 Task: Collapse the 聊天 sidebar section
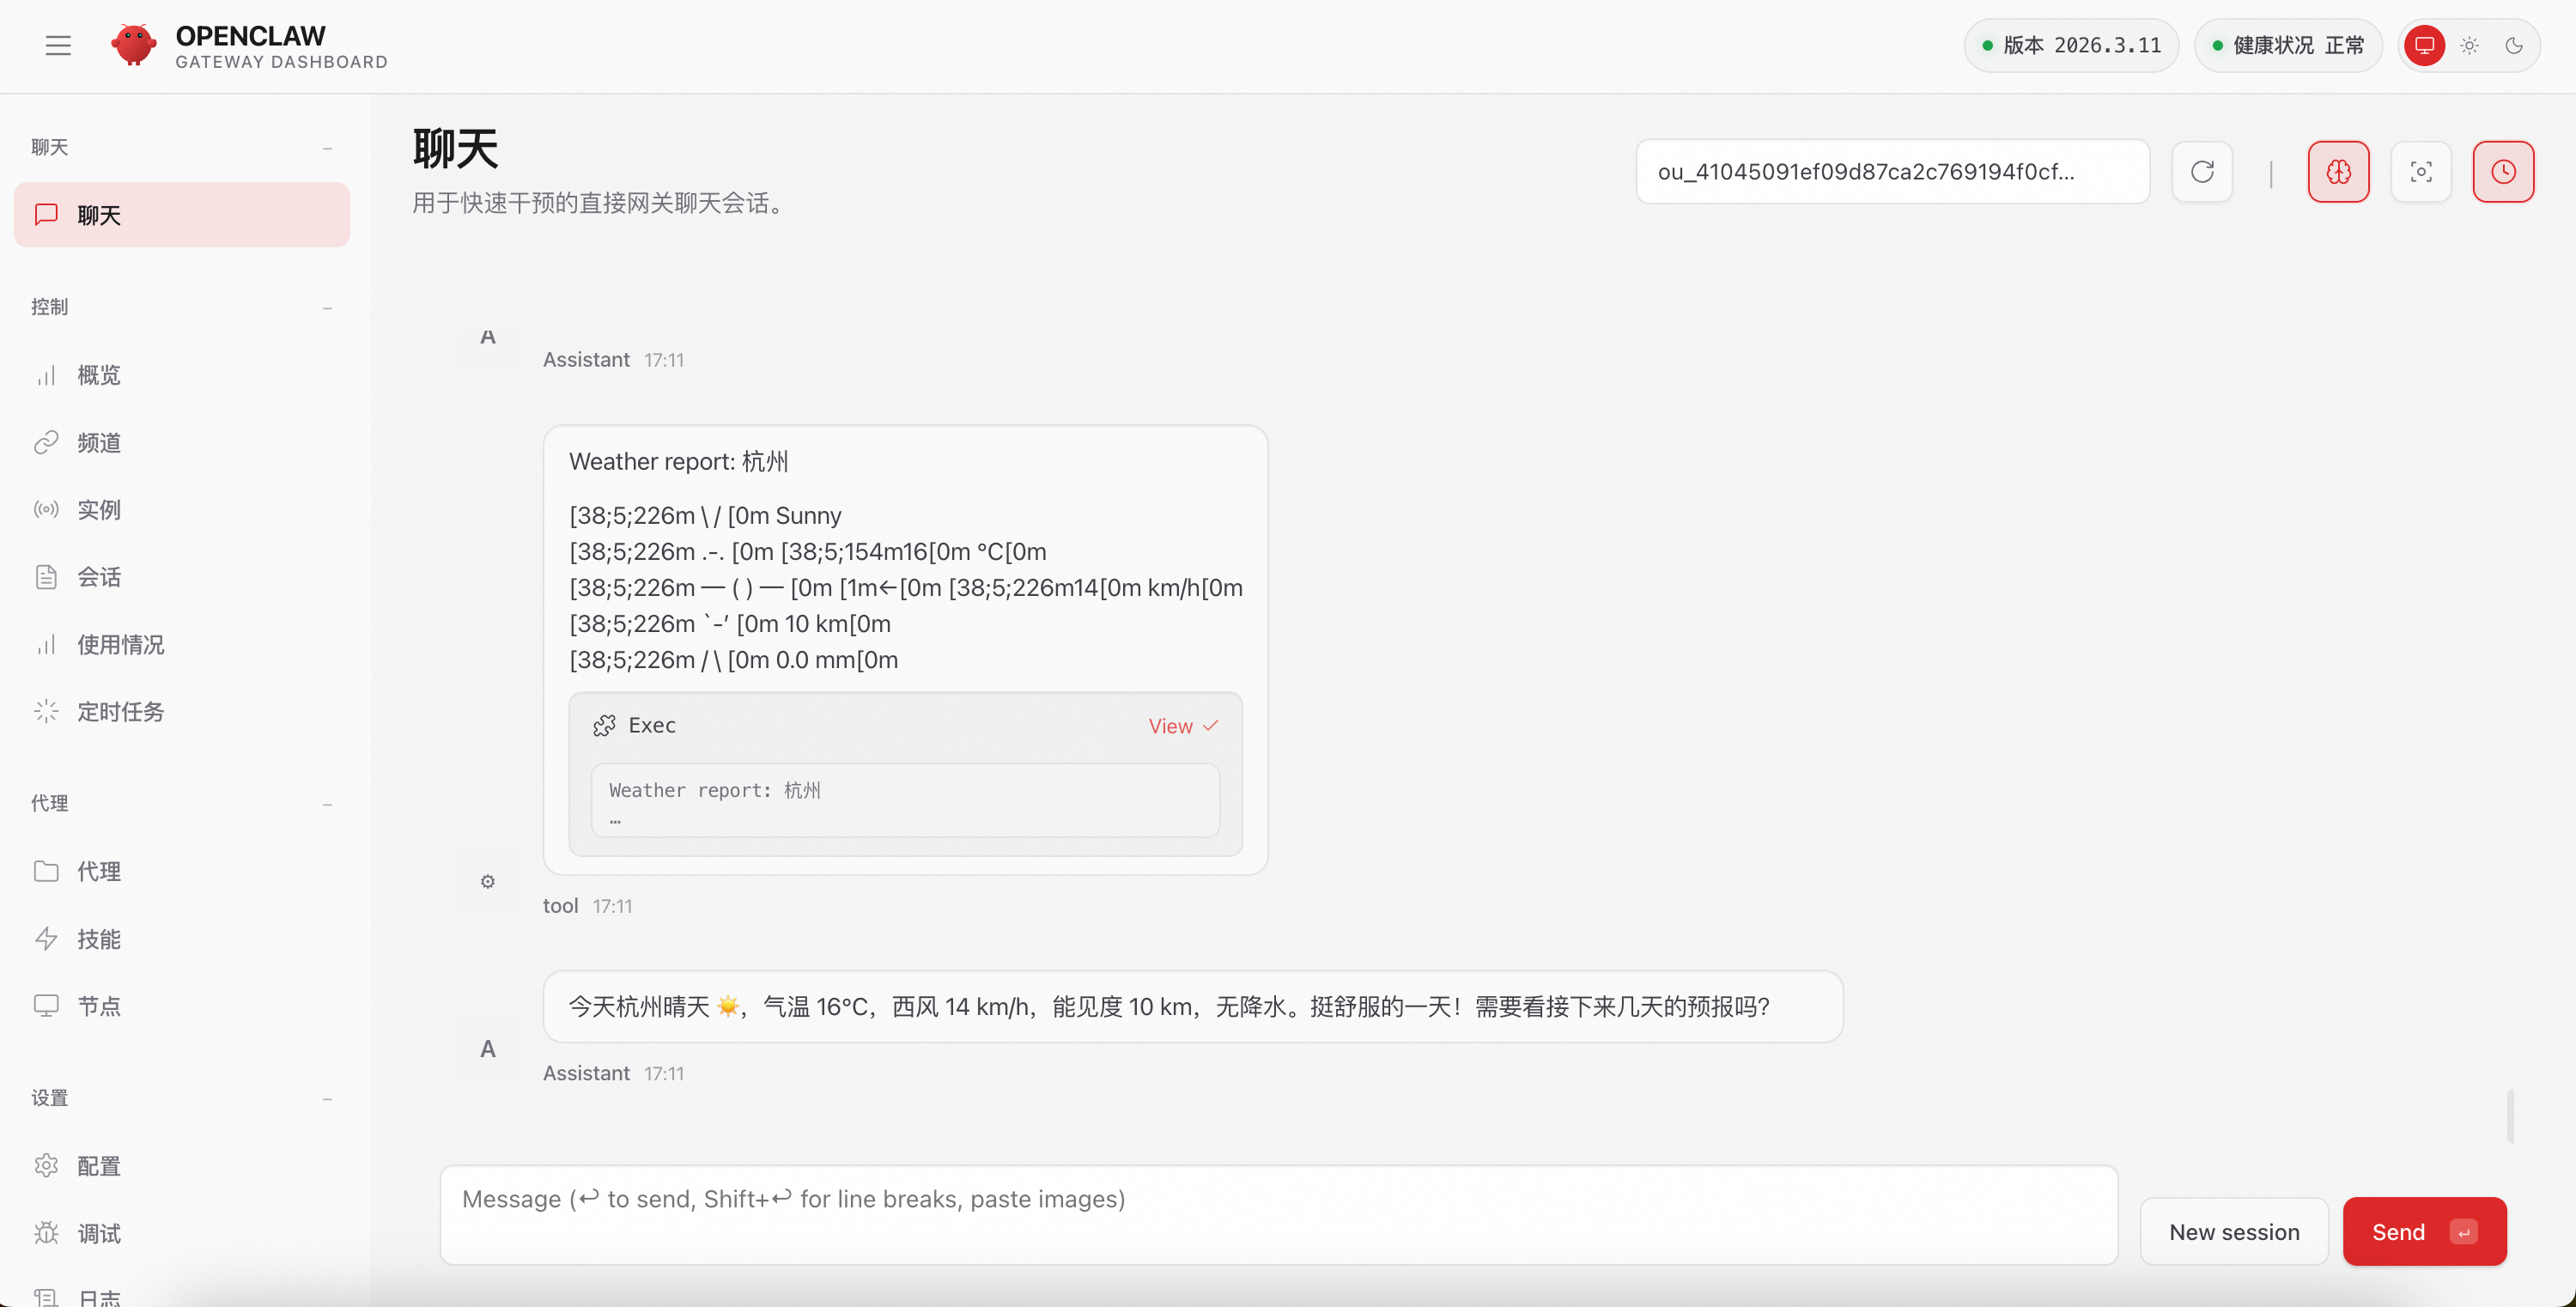pos(327,148)
